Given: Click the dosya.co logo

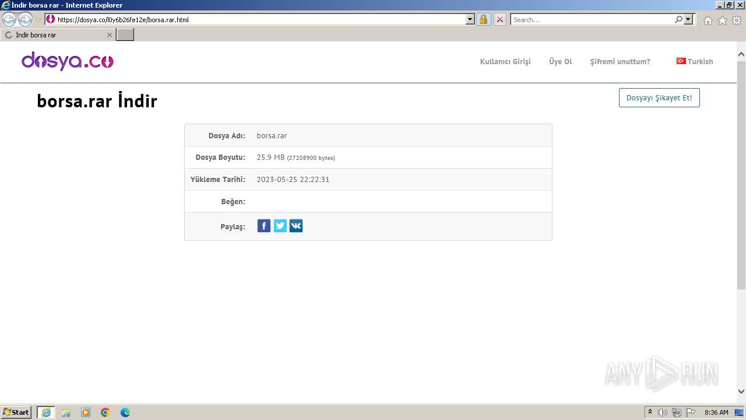Looking at the screenshot, I should tap(68, 61).
